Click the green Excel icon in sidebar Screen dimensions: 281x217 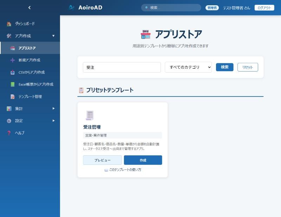(x=13, y=84)
